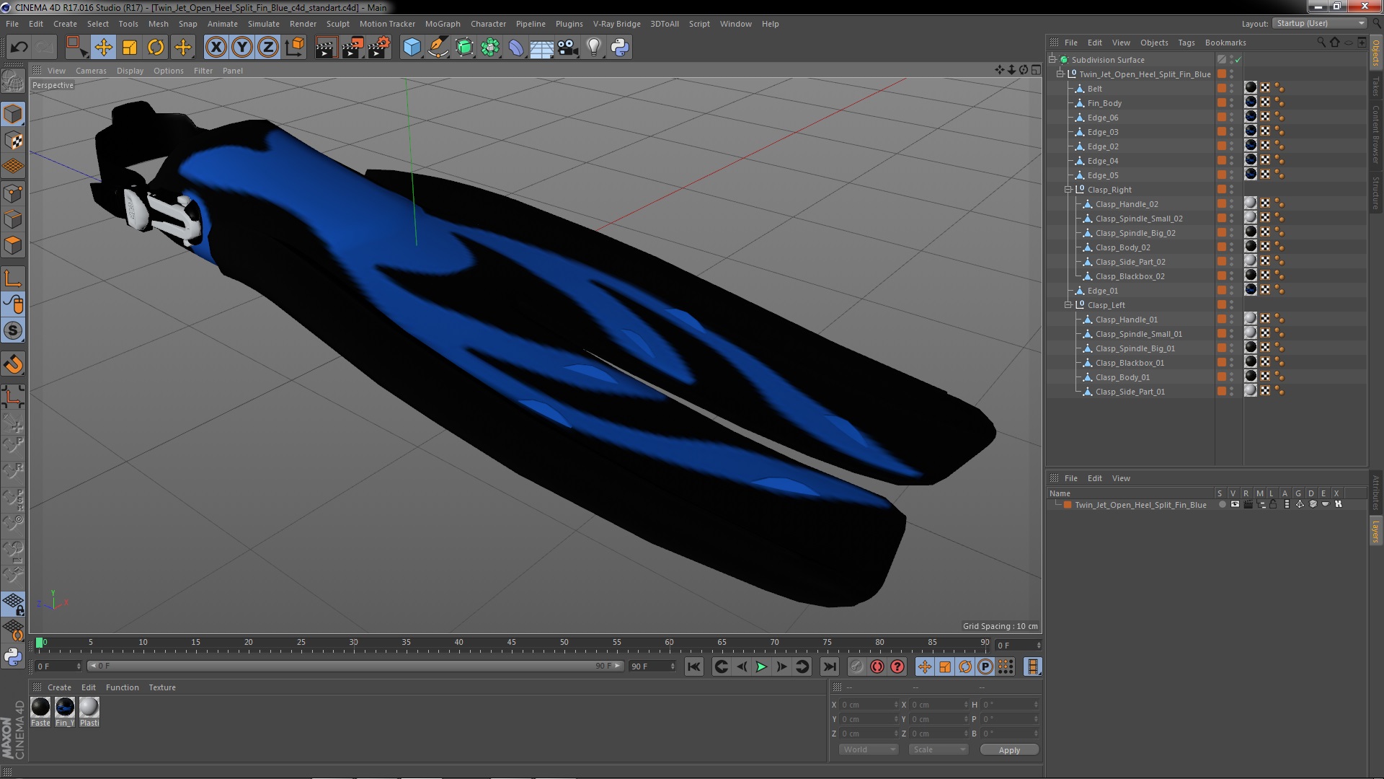This screenshot has height=779, width=1384.
Task: Add a Cube primitive object
Action: [412, 48]
